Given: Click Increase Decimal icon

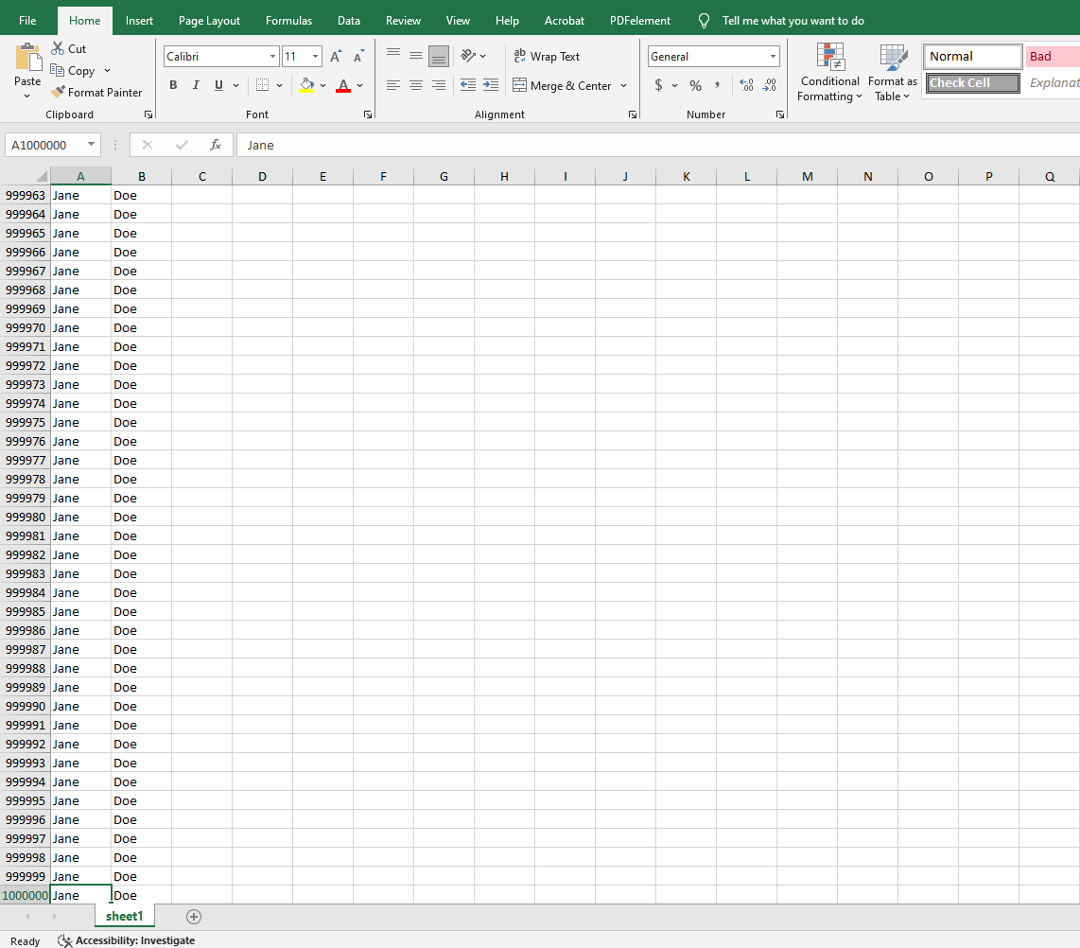Looking at the screenshot, I should click(x=746, y=85).
